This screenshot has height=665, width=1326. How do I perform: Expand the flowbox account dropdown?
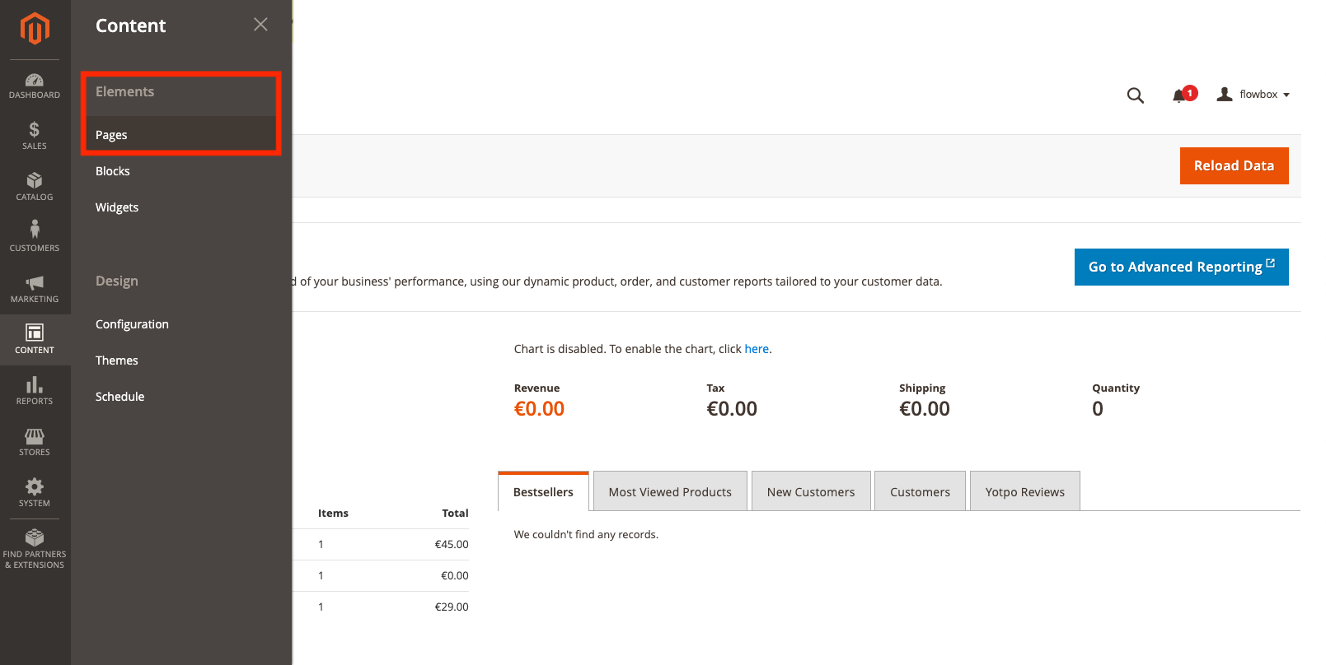[x=1253, y=95]
